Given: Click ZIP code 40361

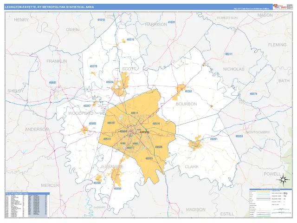Looking at the screenshot, I should click(x=188, y=91).
